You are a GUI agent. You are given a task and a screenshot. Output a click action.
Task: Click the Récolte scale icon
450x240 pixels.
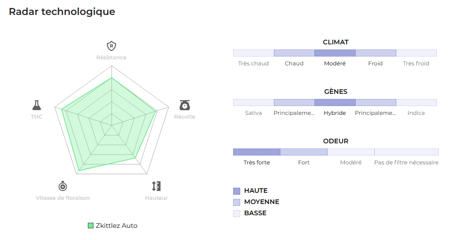(x=185, y=105)
